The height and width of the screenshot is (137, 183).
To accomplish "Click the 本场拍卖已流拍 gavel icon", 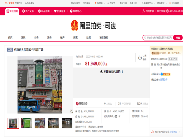I will pyautogui.click(x=101, y=72).
